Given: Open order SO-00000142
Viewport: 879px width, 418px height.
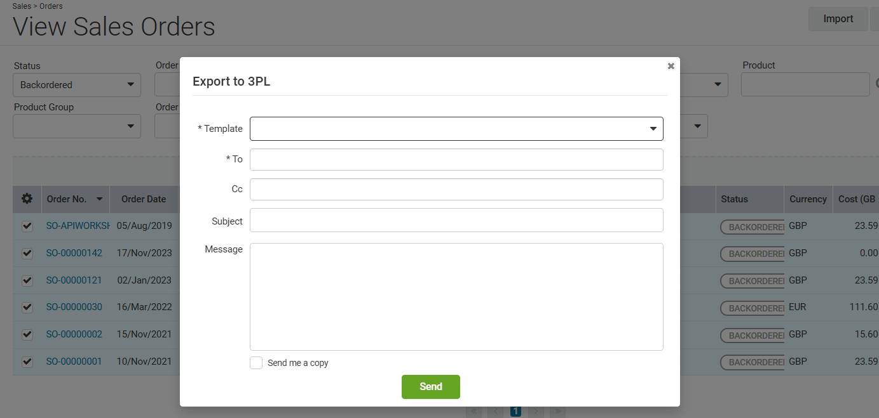Looking at the screenshot, I should coord(74,253).
